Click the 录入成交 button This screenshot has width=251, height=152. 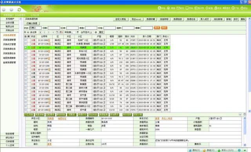[204, 19]
